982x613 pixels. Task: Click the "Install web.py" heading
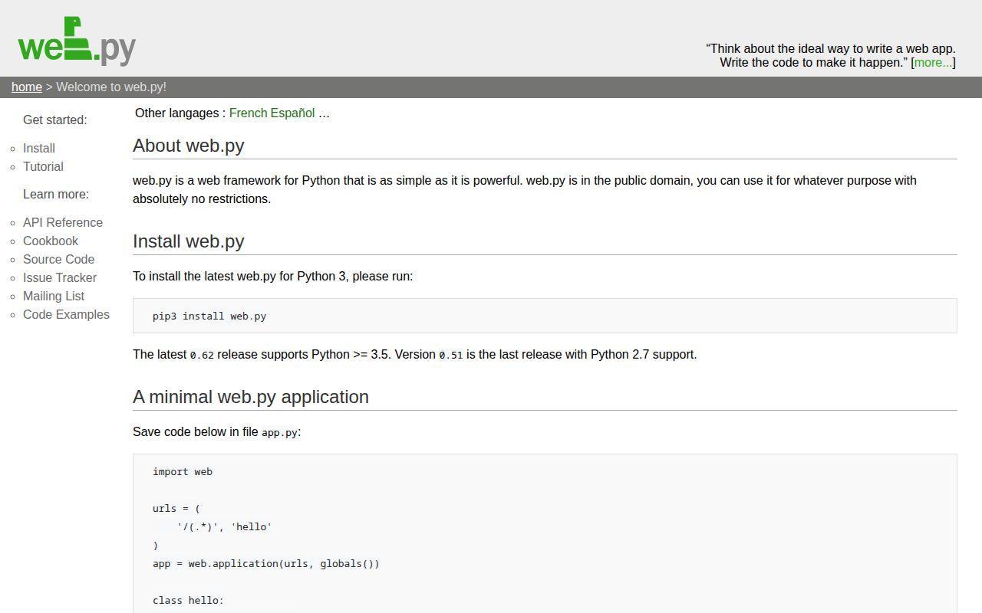189,241
